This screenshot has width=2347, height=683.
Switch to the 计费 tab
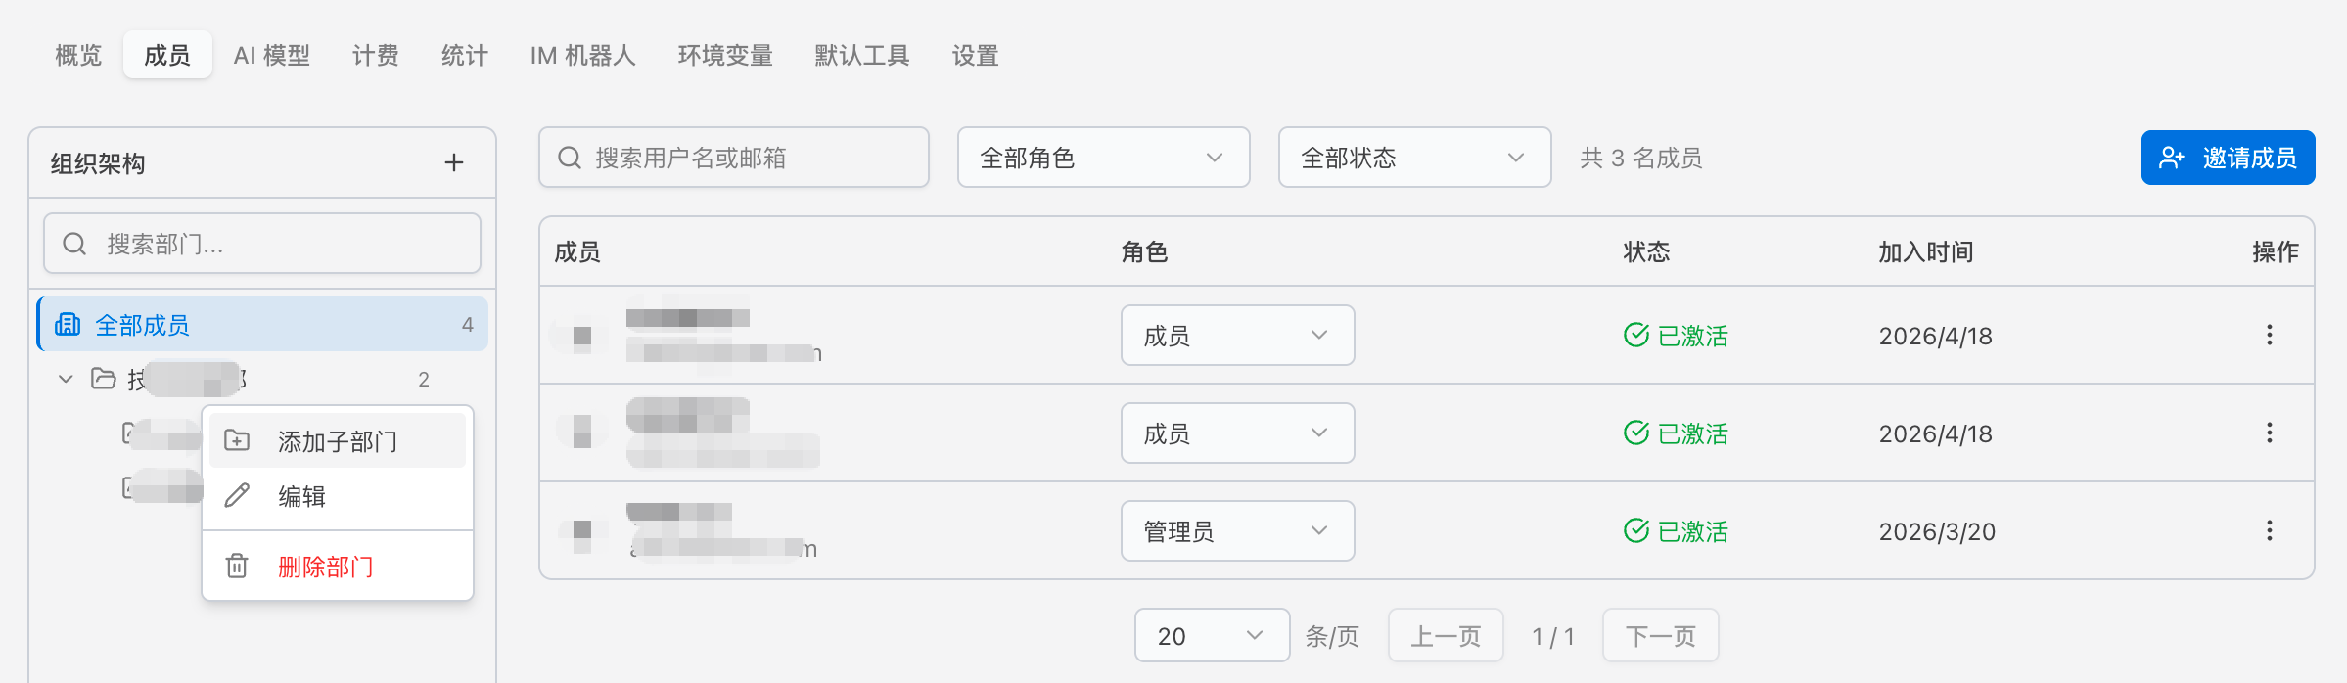tap(376, 56)
